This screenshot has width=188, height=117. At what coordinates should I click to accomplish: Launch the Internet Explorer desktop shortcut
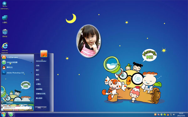(x=5, y=48)
